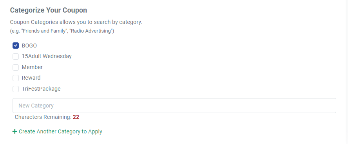
Task: Check the 15Adult Wednesday checkbox
Action: (x=16, y=57)
